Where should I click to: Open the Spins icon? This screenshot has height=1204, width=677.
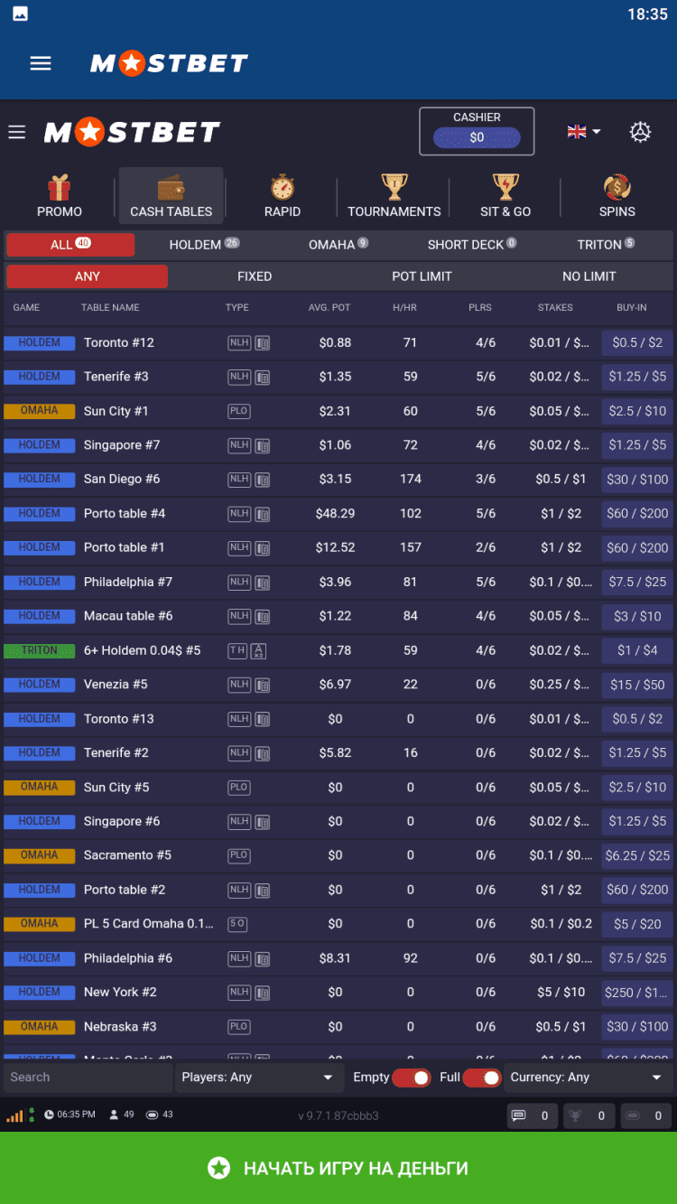[x=617, y=188]
